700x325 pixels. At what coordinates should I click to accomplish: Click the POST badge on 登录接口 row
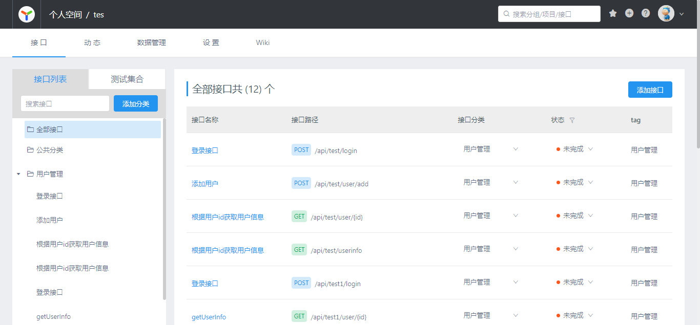(301, 149)
